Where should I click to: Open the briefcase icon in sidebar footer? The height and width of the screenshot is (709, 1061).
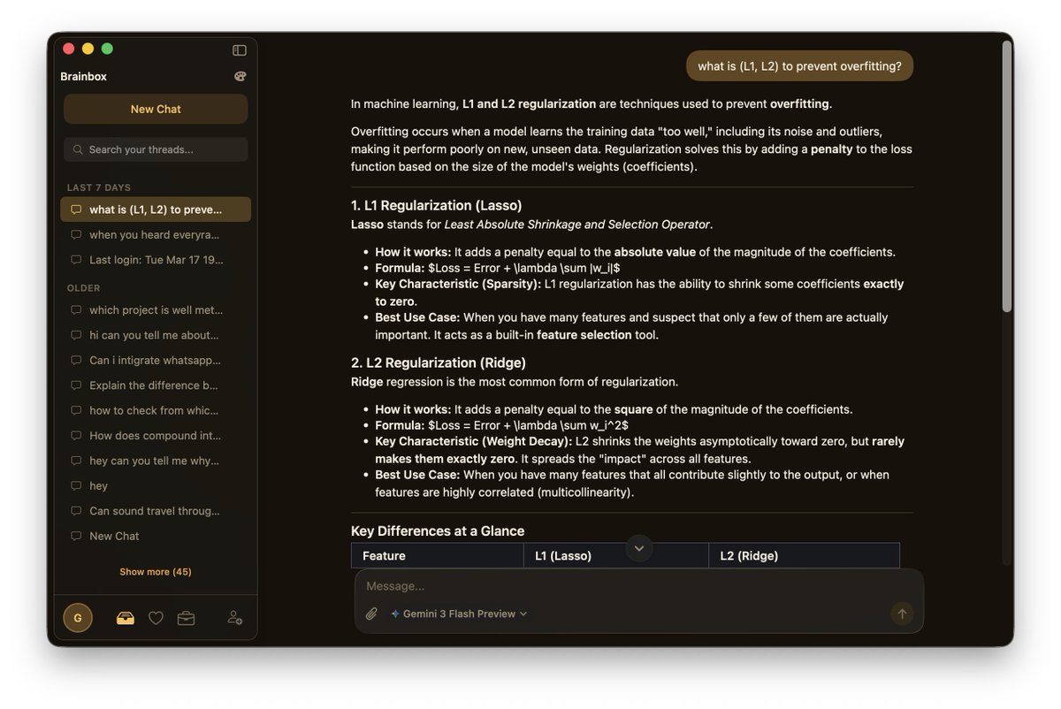click(186, 618)
